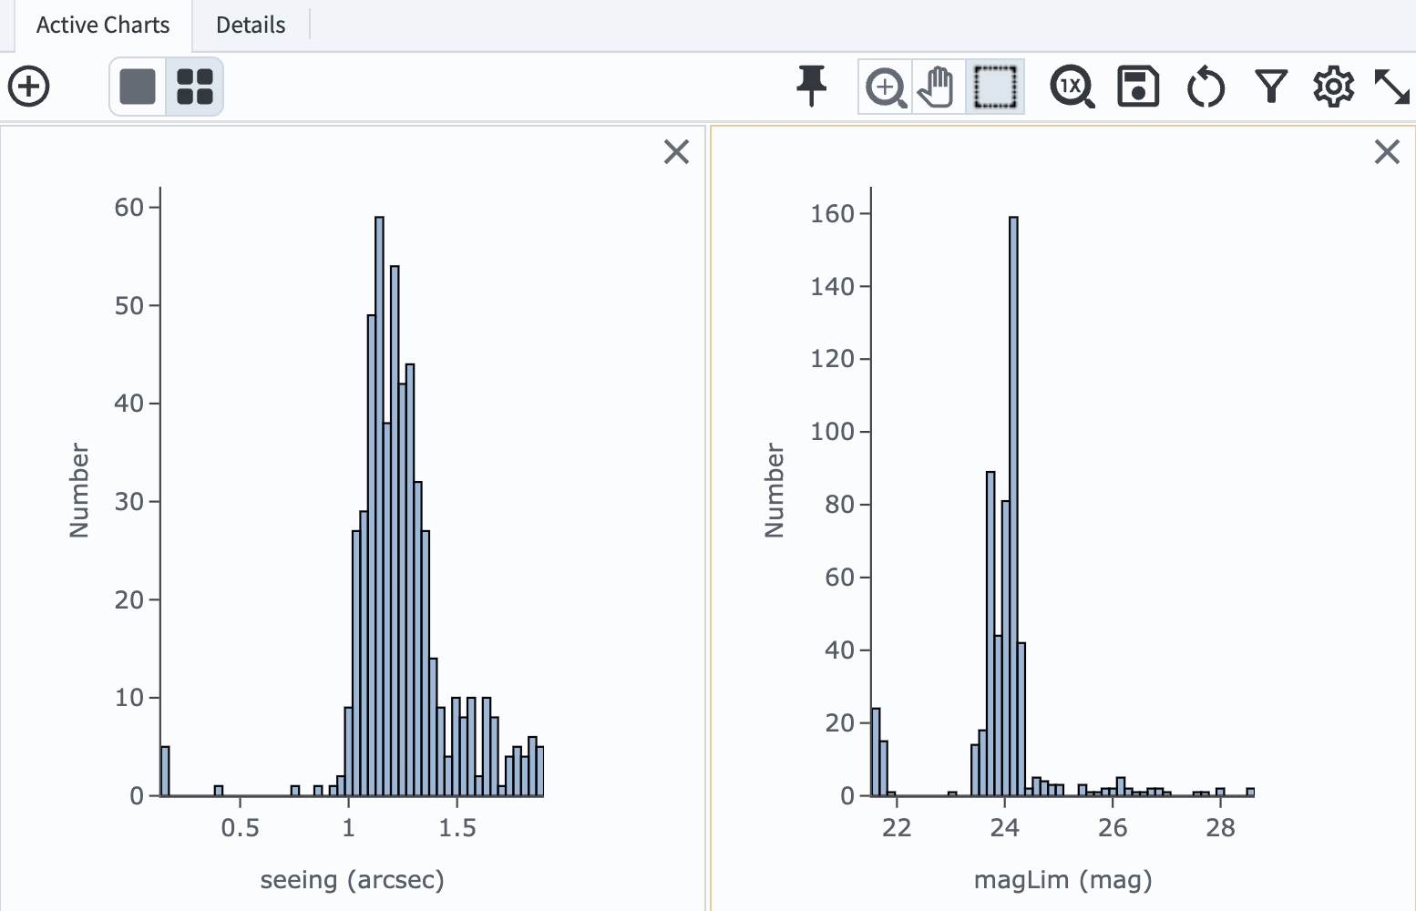The height and width of the screenshot is (911, 1416).
Task: Pin the charts panel
Action: point(812,86)
